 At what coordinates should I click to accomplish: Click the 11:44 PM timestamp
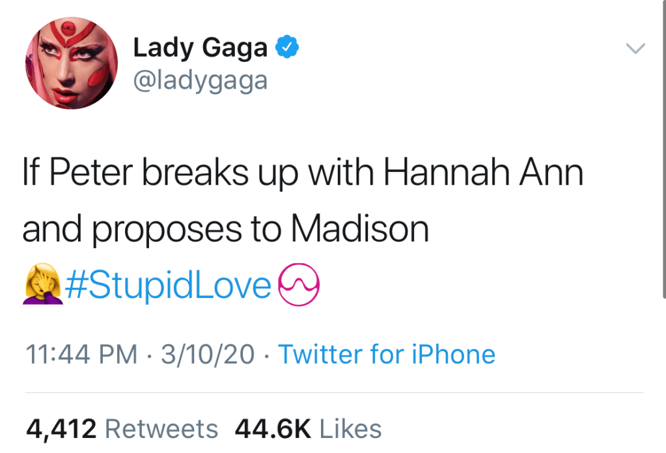[81, 355]
